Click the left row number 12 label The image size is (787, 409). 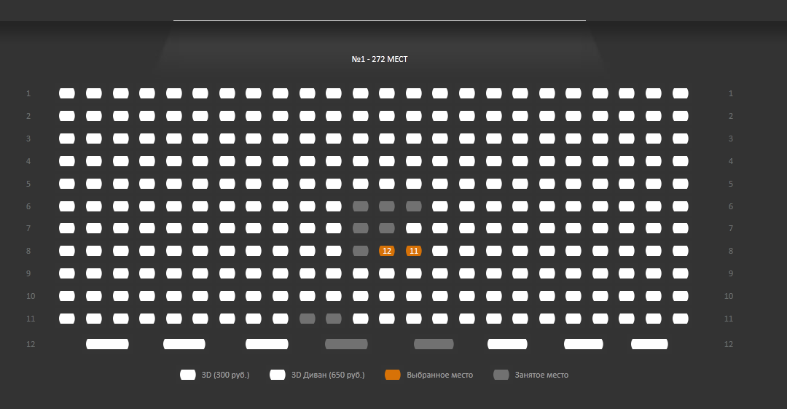31,344
